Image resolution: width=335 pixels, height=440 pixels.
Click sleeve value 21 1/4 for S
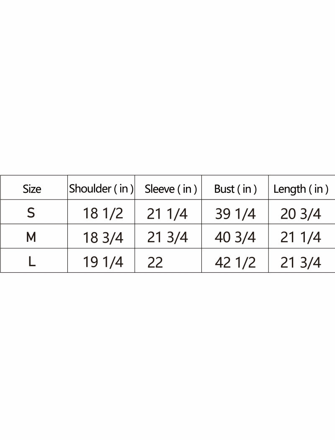[x=167, y=214]
